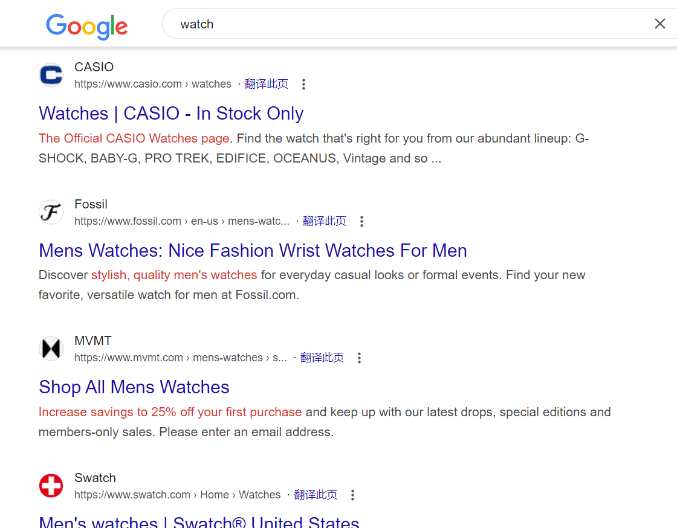
Task: Click the Fossil favicon icon
Action: click(x=51, y=212)
